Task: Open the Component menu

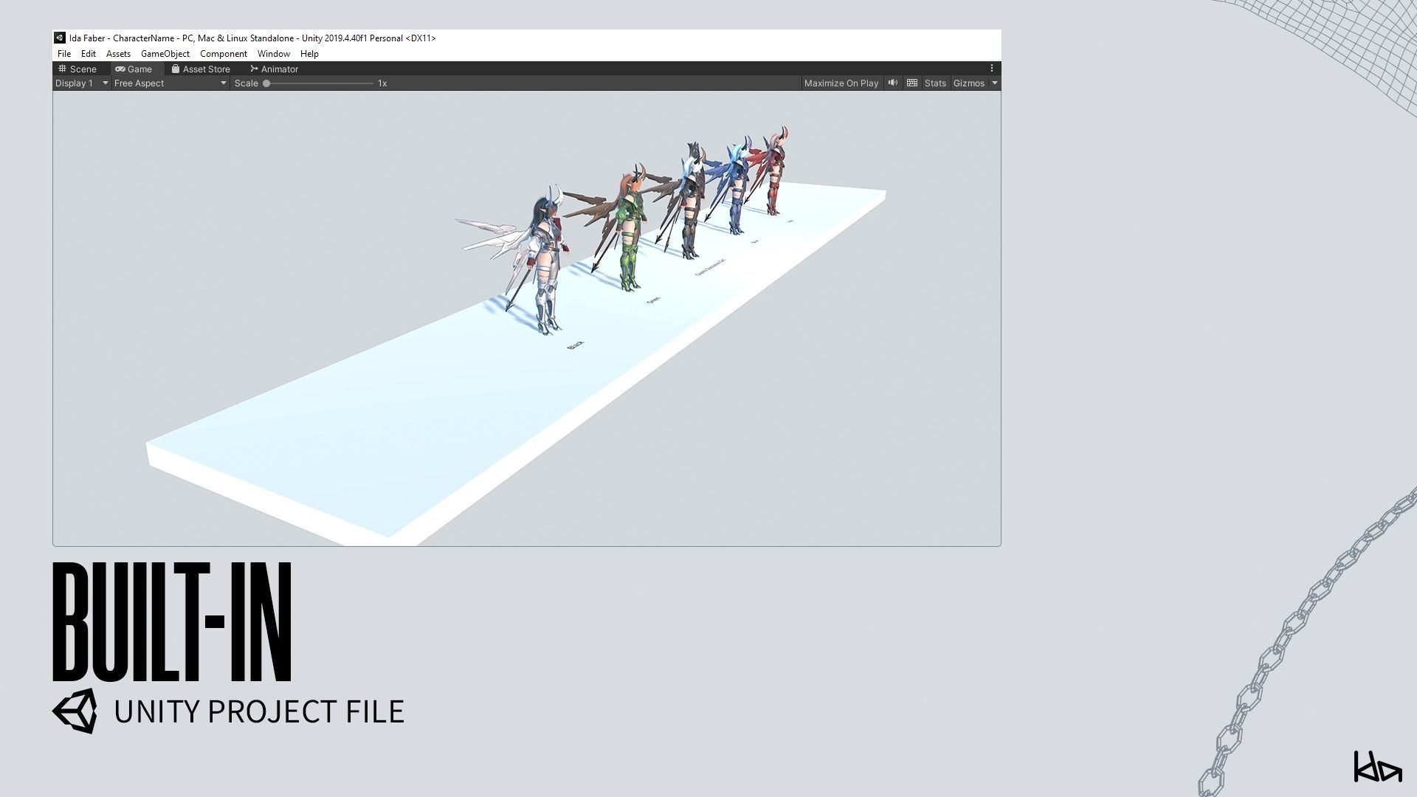Action: [223, 54]
